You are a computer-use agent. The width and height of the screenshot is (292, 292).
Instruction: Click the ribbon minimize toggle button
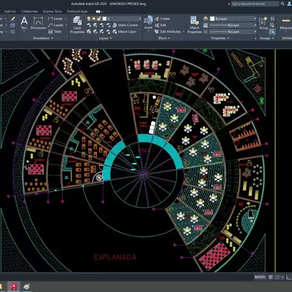coord(98,11)
